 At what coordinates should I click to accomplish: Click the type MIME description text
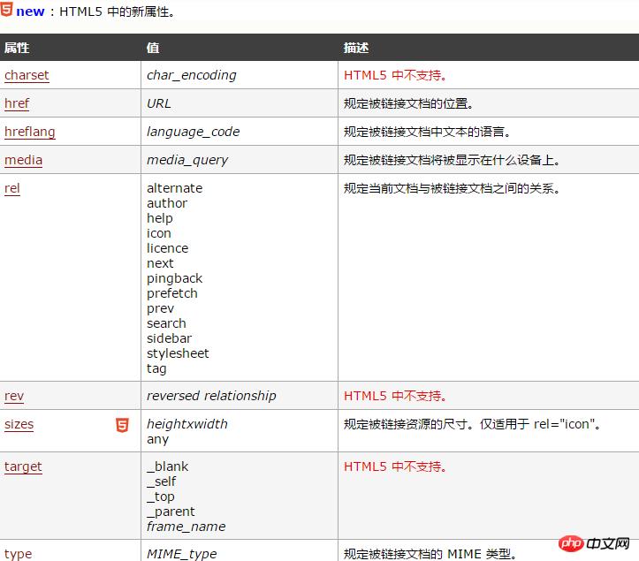[x=430, y=554]
